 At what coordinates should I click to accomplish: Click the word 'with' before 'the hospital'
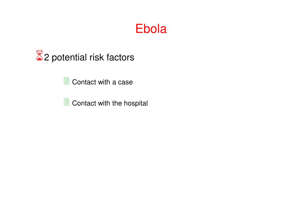click(x=104, y=103)
